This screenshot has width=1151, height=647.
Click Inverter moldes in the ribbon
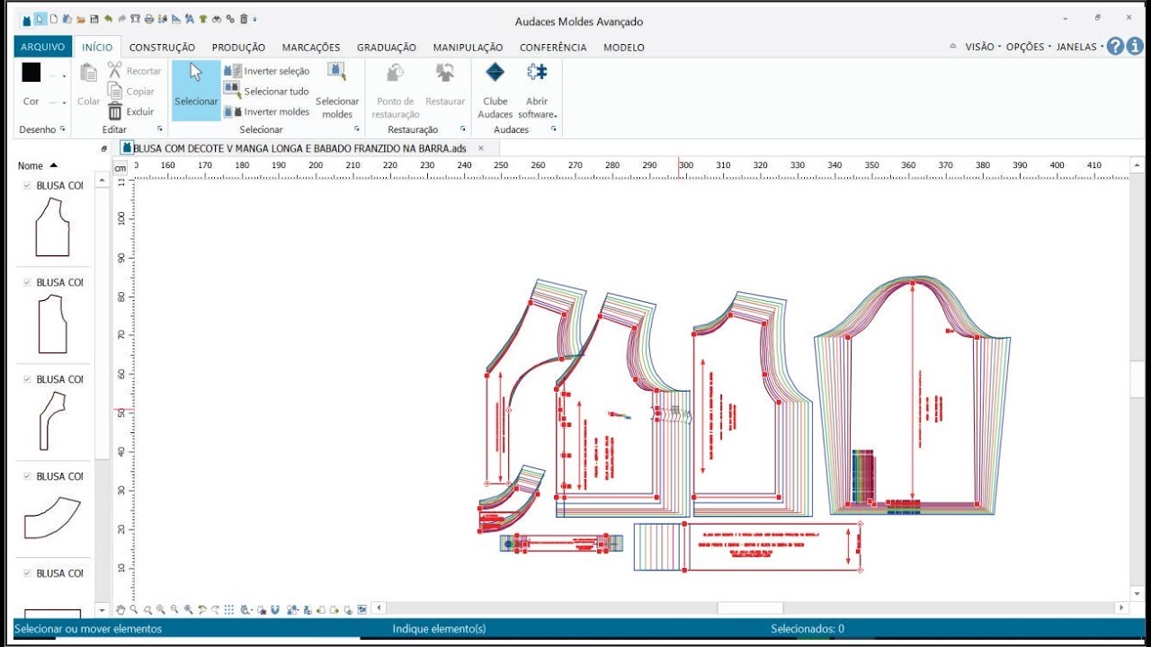(x=266, y=112)
